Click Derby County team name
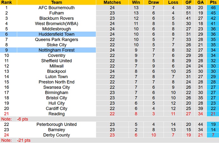 [x=56, y=135]
